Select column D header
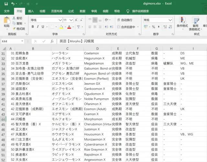Image resolution: width=207 pixels, height=162 pixels. 97,49
